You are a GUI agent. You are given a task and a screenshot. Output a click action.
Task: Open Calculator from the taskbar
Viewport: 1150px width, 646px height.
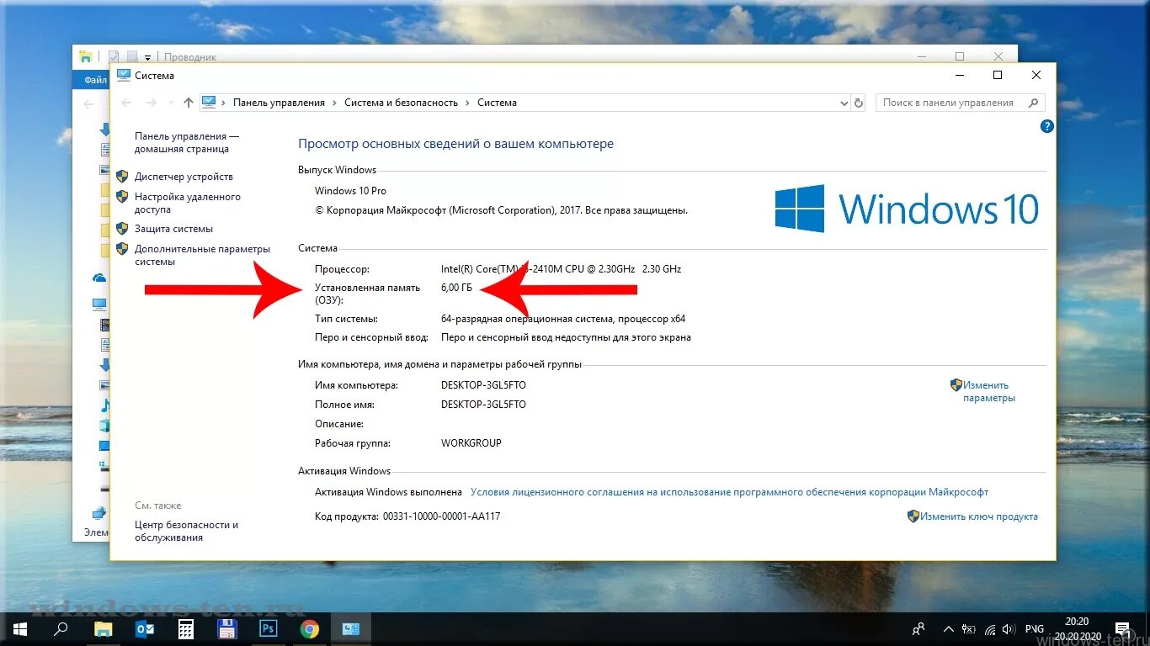(x=186, y=628)
